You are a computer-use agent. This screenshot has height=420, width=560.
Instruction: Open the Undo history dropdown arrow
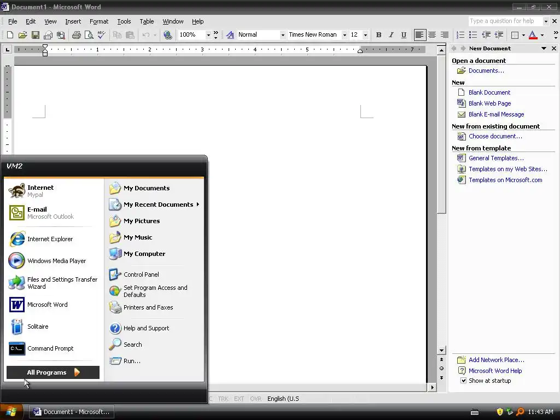point(155,35)
